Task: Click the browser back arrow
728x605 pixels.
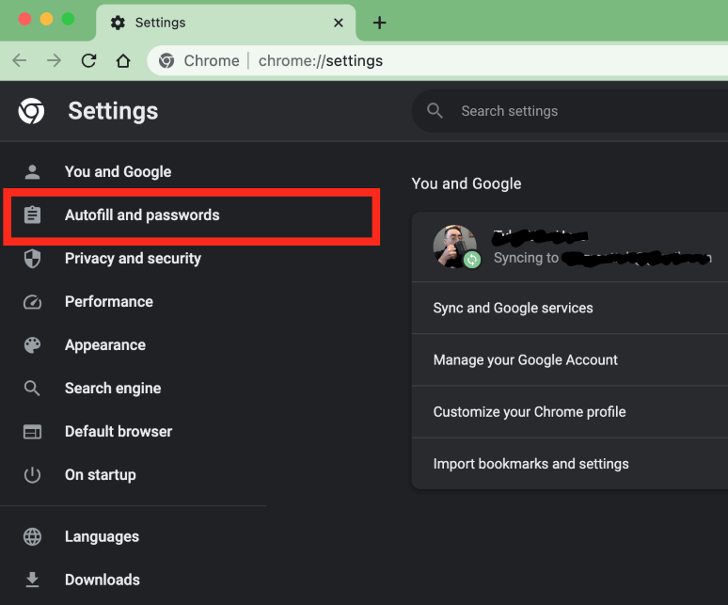Action: click(20, 60)
